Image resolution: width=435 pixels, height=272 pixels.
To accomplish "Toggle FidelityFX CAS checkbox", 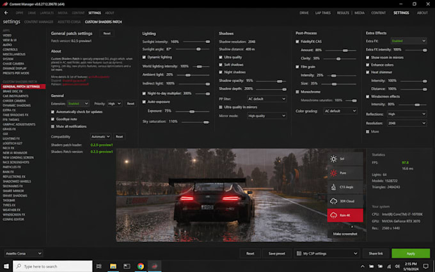I will tap(297, 42).
